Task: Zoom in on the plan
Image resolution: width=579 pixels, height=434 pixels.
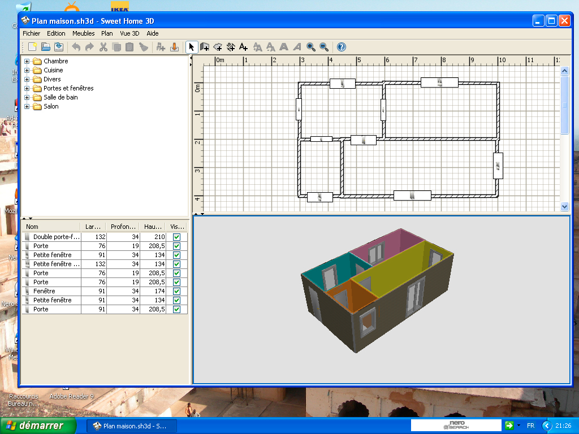Action: [x=311, y=47]
